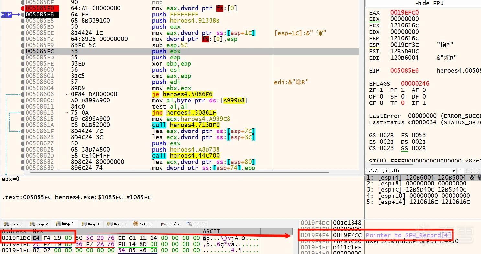This screenshot has width=481, height=254.
Task: Remove the red breakpoint at address 005085E0
Action: (x=23, y=8)
